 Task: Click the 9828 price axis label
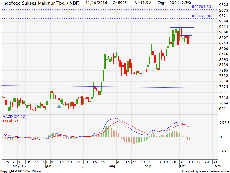pos(224,5)
